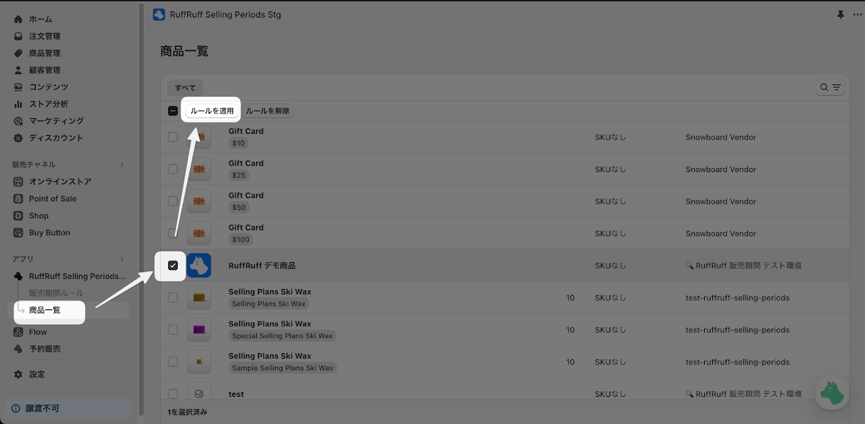865x424 pixels.
Task: Expand the 販売チャネル section chevron
Action: 122,165
